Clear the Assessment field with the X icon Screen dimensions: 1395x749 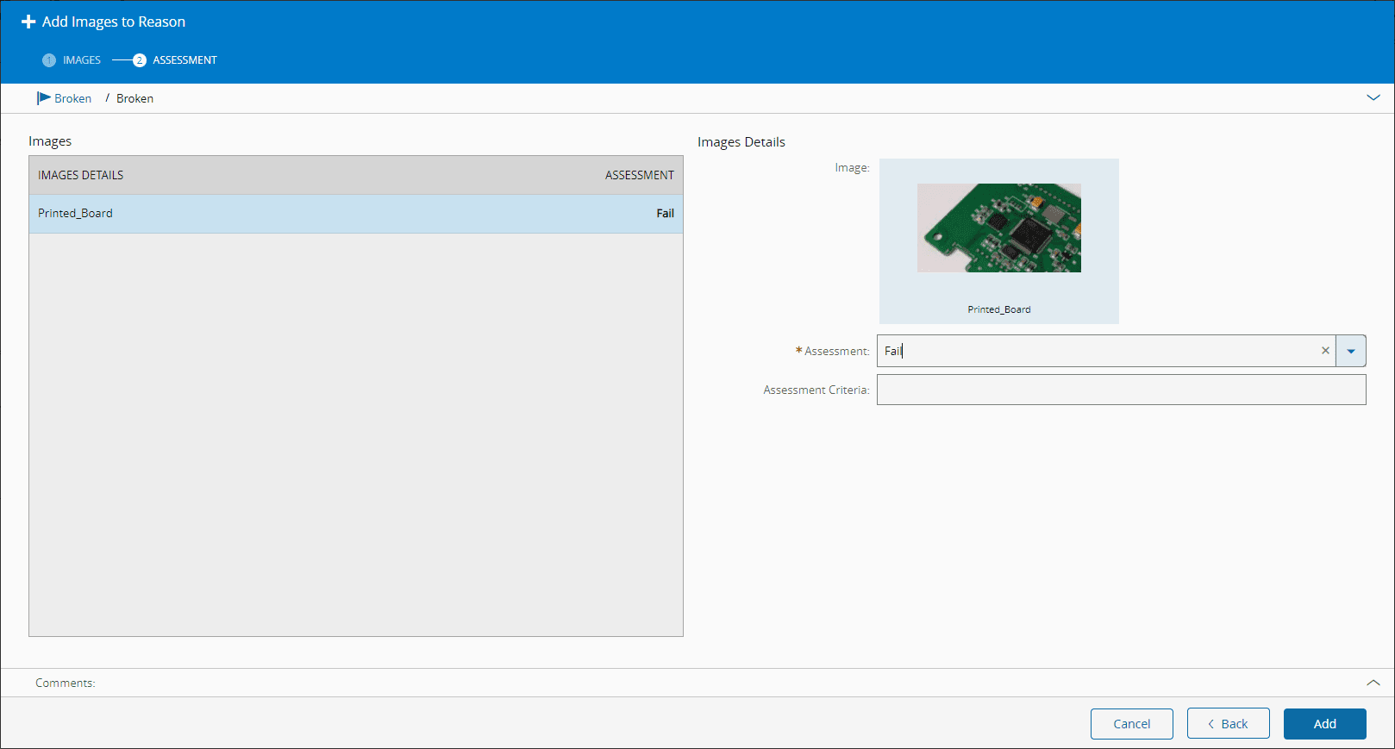[x=1325, y=351]
